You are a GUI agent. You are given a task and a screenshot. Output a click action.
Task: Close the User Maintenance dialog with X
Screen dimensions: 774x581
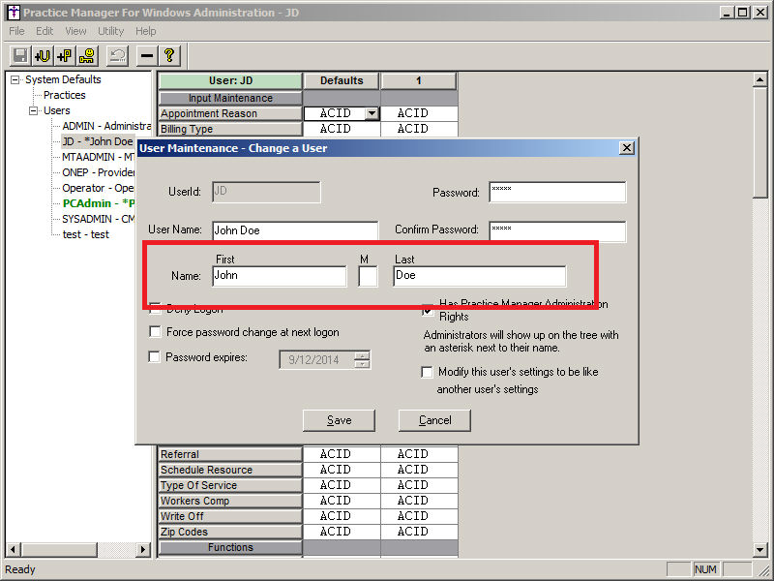(x=626, y=148)
